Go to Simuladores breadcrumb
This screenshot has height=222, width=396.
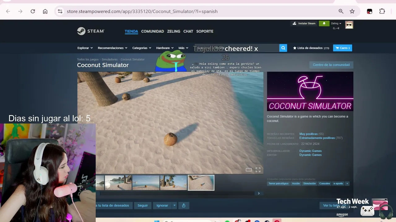(110, 60)
